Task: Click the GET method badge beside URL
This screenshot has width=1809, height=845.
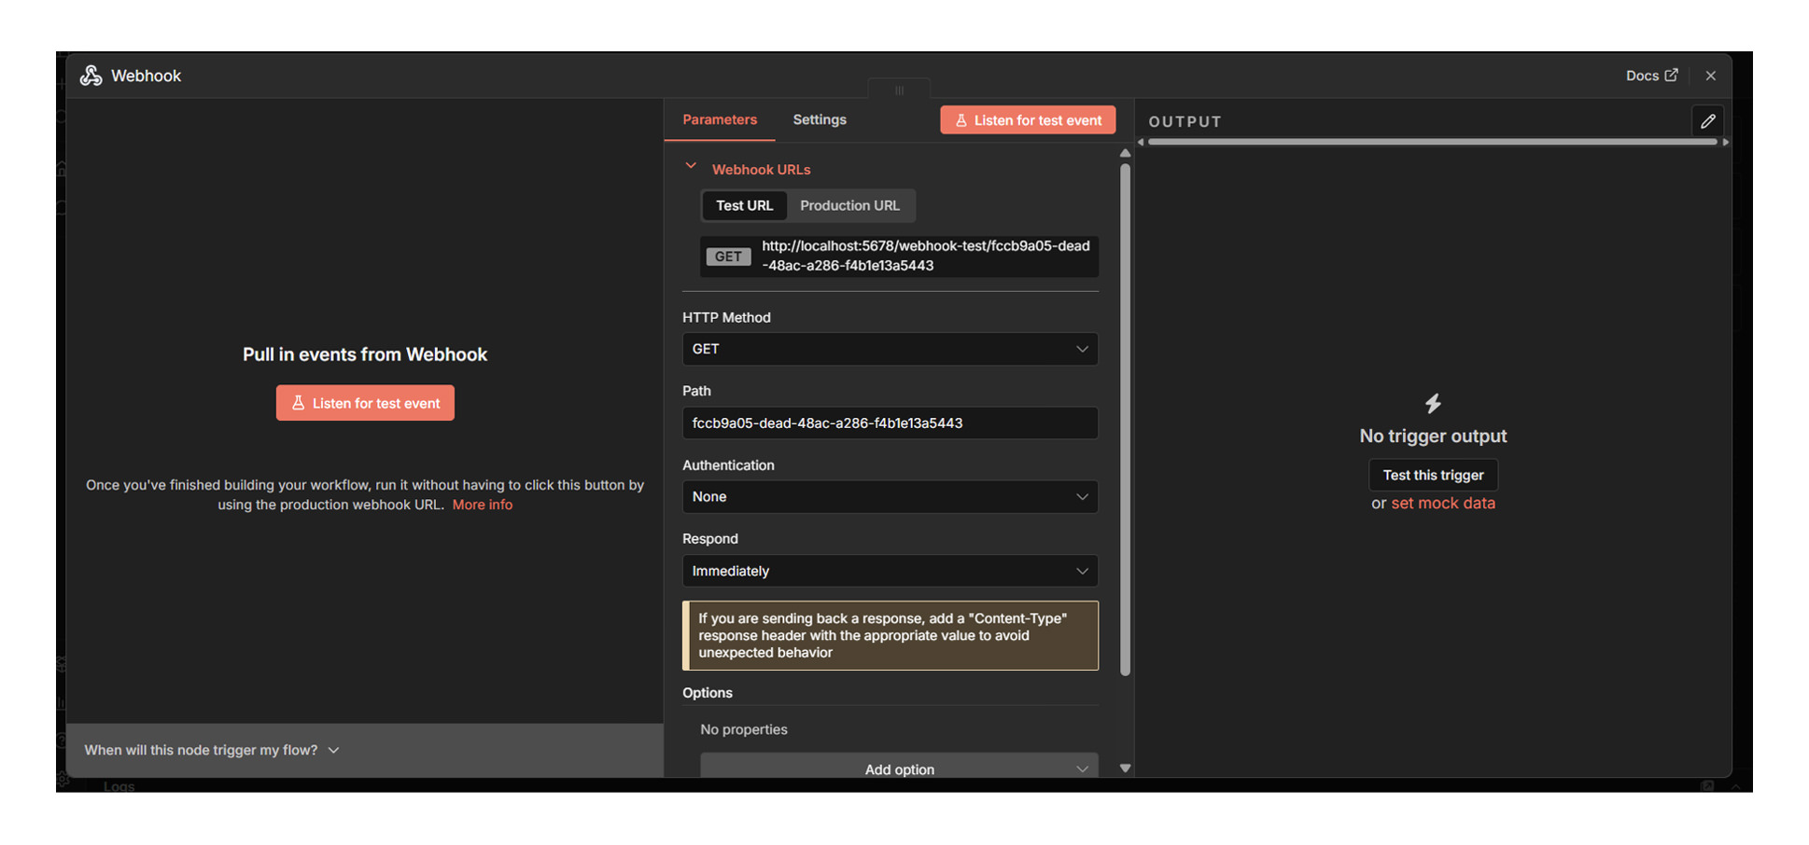Action: (x=728, y=256)
